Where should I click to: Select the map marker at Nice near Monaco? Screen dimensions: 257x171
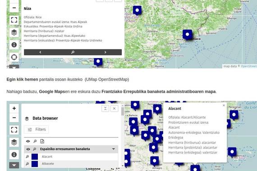188,35
